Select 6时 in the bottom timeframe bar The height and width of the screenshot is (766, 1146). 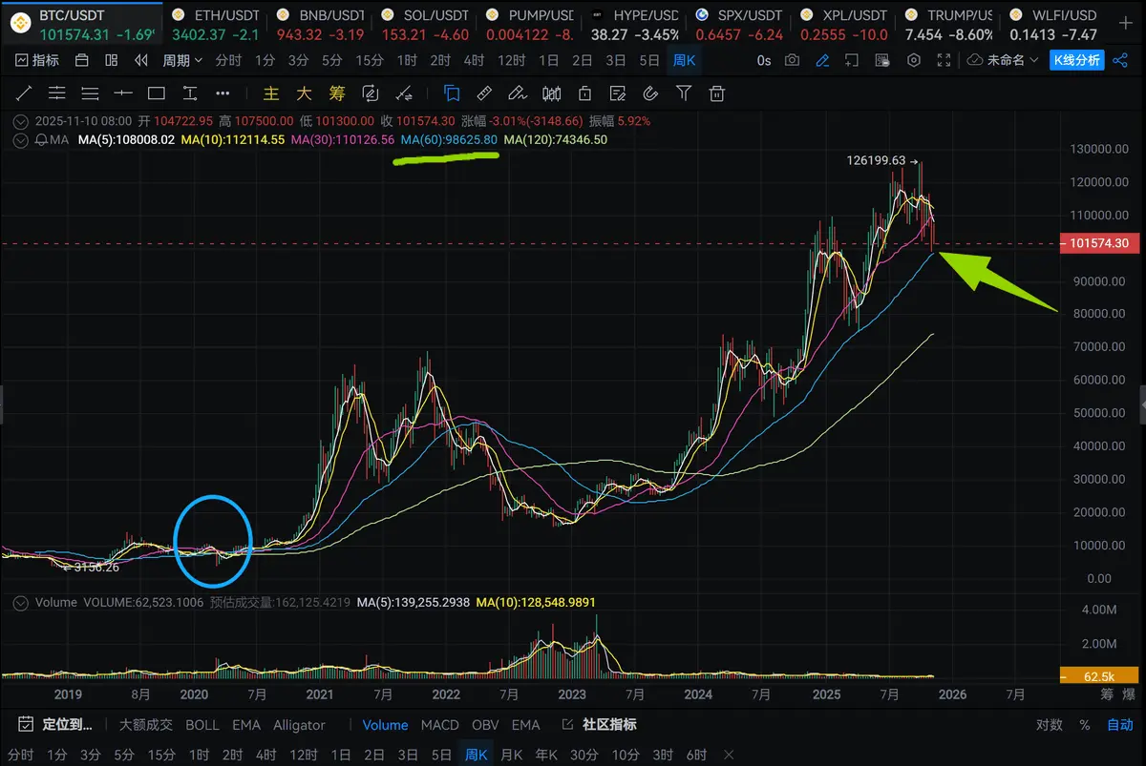[698, 755]
